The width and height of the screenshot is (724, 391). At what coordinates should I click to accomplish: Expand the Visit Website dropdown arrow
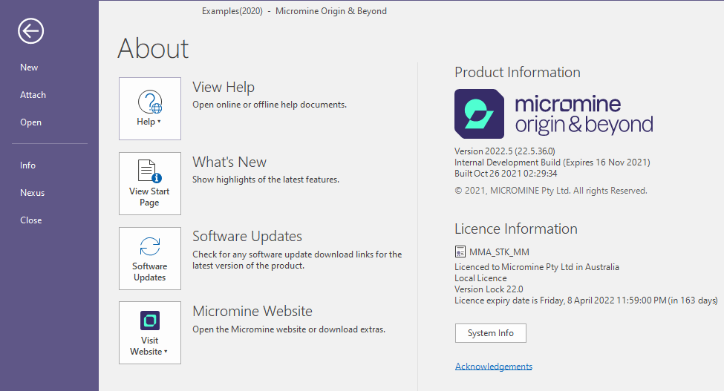(x=166, y=352)
